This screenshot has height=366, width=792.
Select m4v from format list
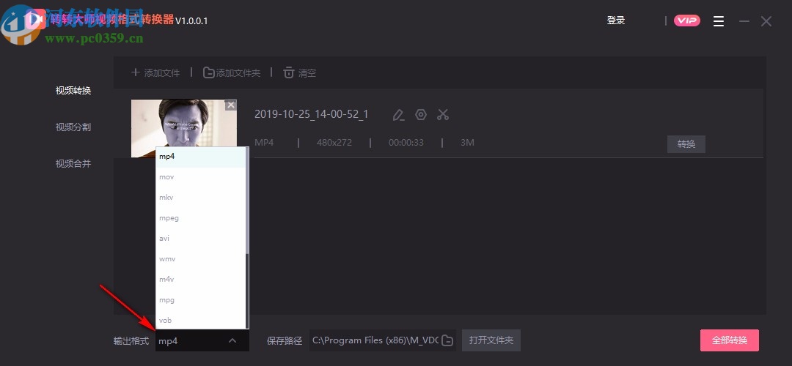coord(200,280)
